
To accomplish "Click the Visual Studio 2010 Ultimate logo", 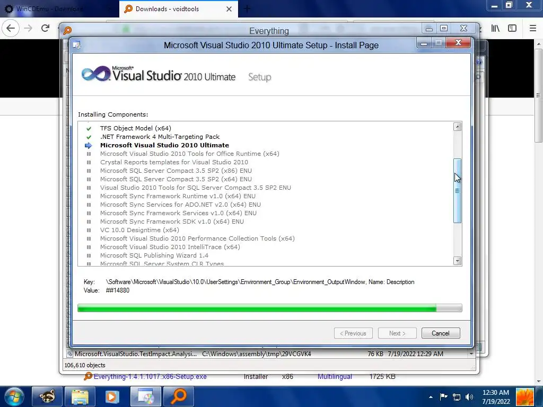I will tap(159, 74).
